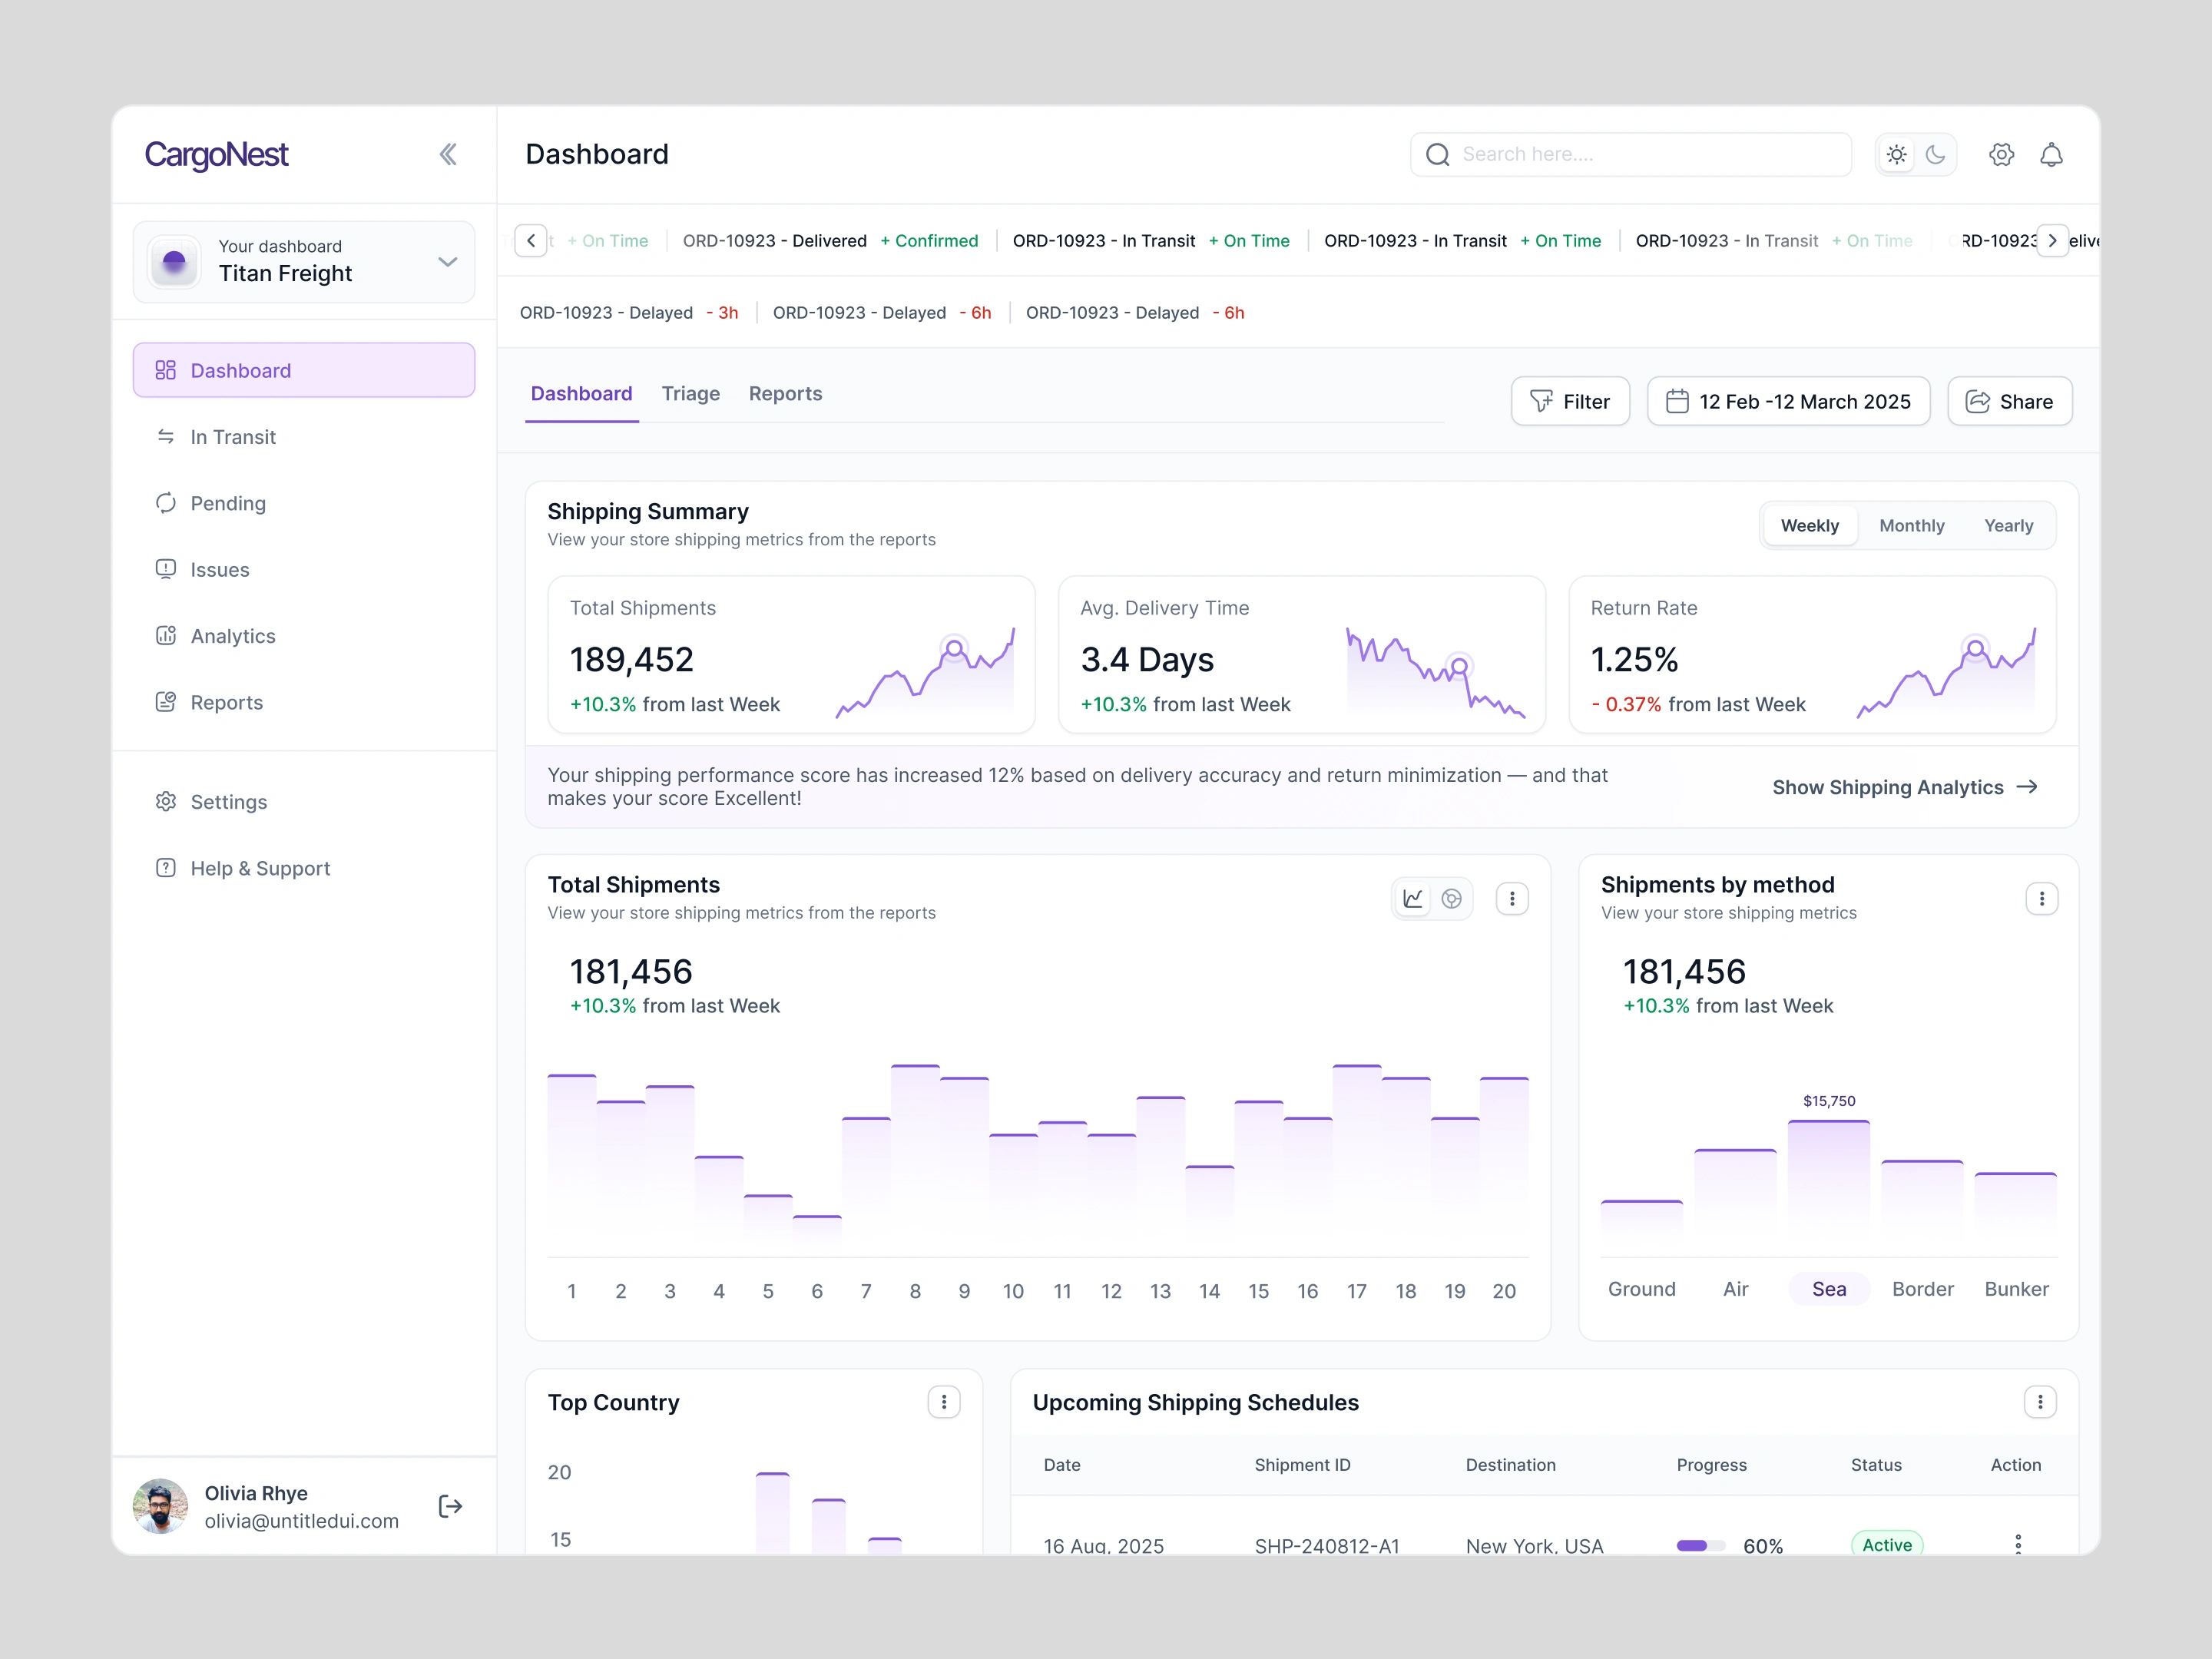The height and width of the screenshot is (1659, 2212).
Task: Select light mode sun toggle
Action: pyautogui.click(x=1896, y=155)
